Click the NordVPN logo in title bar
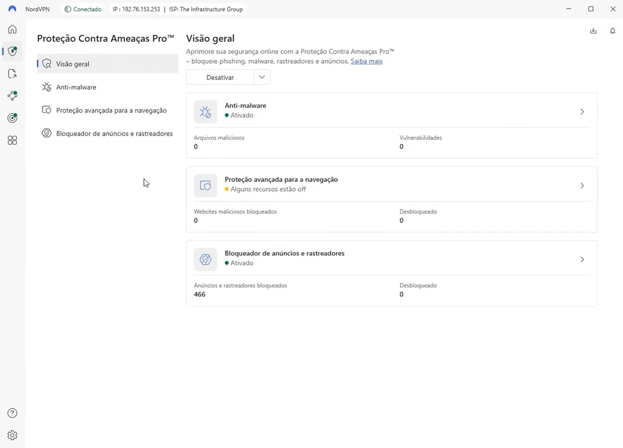This screenshot has height=448, width=623. (12, 9)
